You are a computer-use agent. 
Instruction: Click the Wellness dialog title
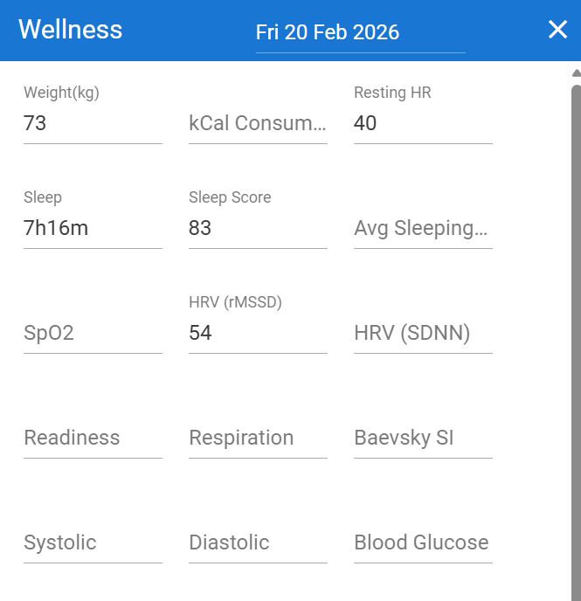click(71, 30)
